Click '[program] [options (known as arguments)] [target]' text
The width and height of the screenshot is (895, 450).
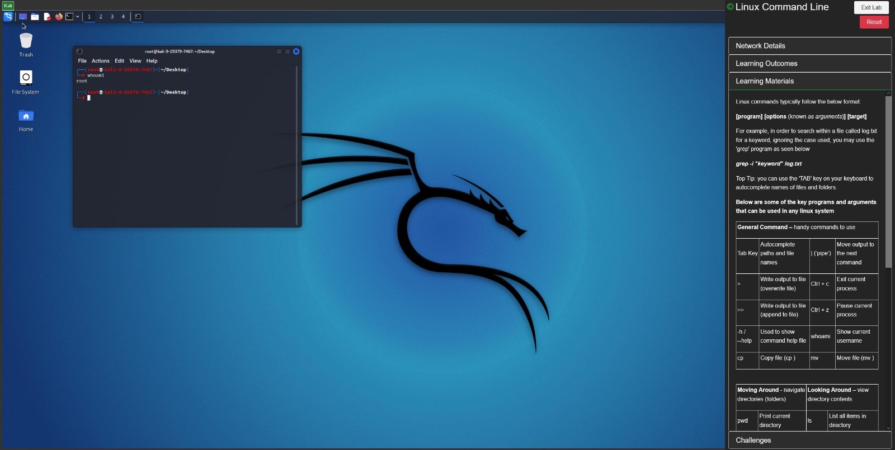point(801,117)
